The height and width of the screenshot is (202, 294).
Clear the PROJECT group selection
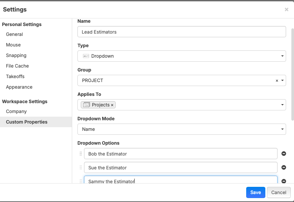click(x=277, y=80)
